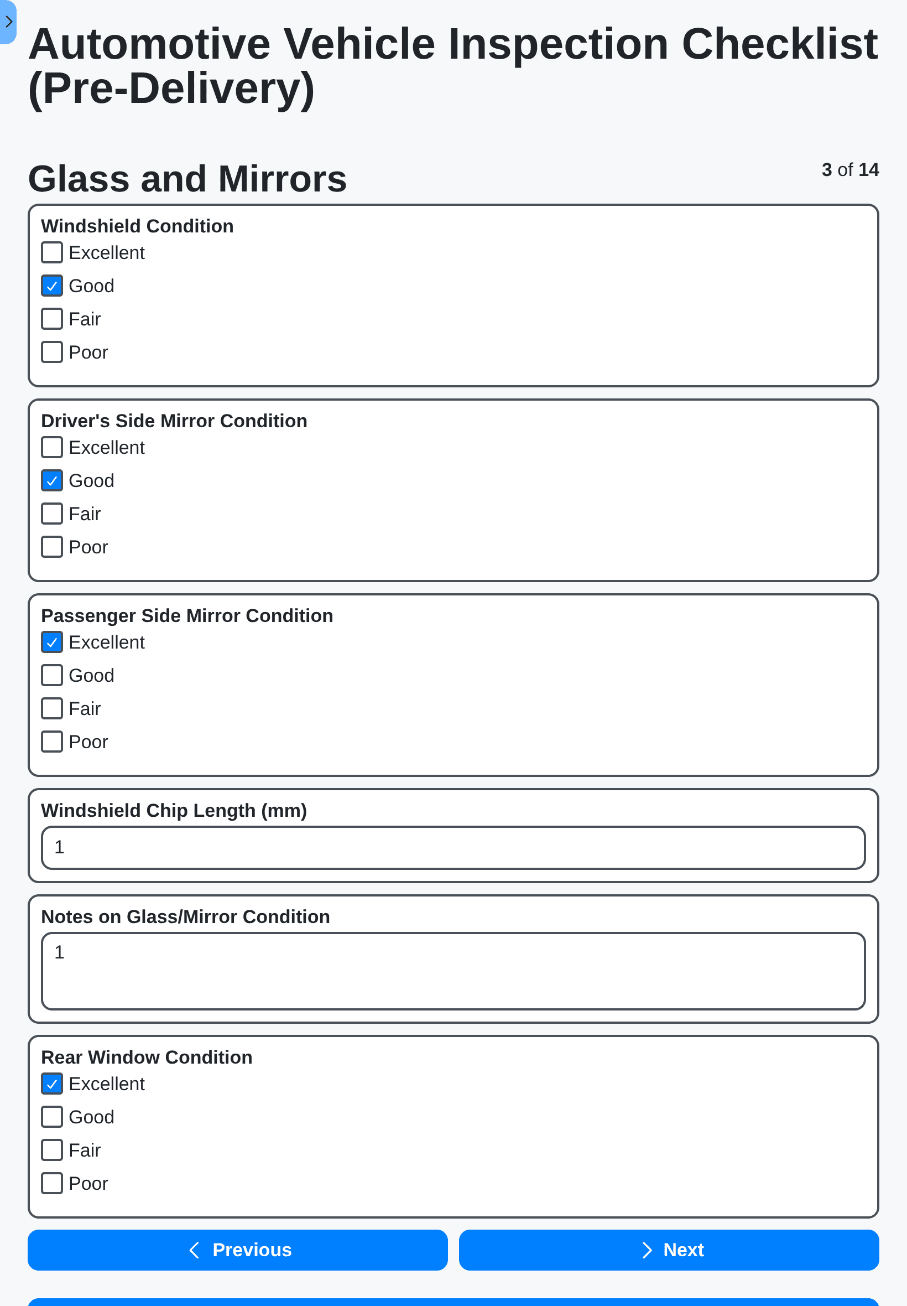Check Excellent under Driver's Side Mirror Condition
Viewport: 907px width, 1306px height.
(52, 448)
